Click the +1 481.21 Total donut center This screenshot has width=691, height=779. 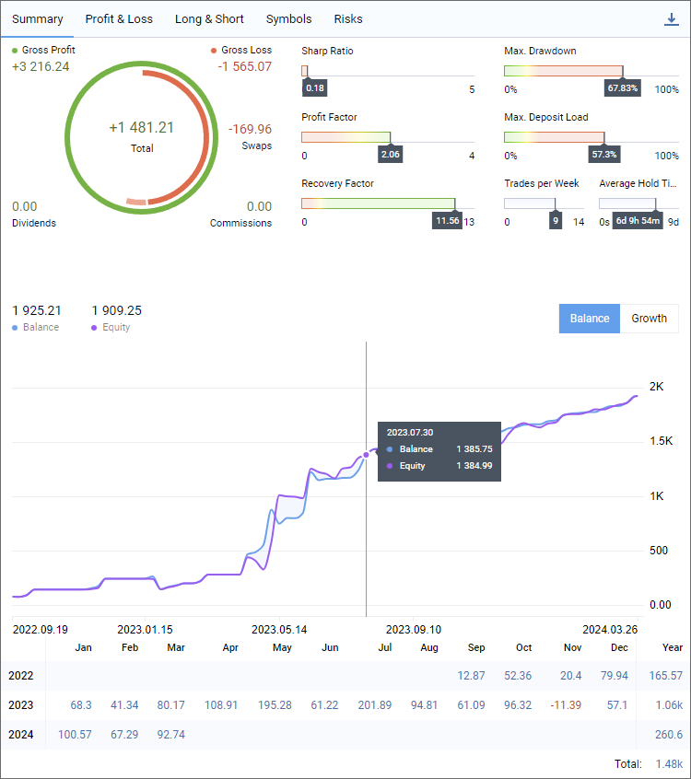click(142, 135)
